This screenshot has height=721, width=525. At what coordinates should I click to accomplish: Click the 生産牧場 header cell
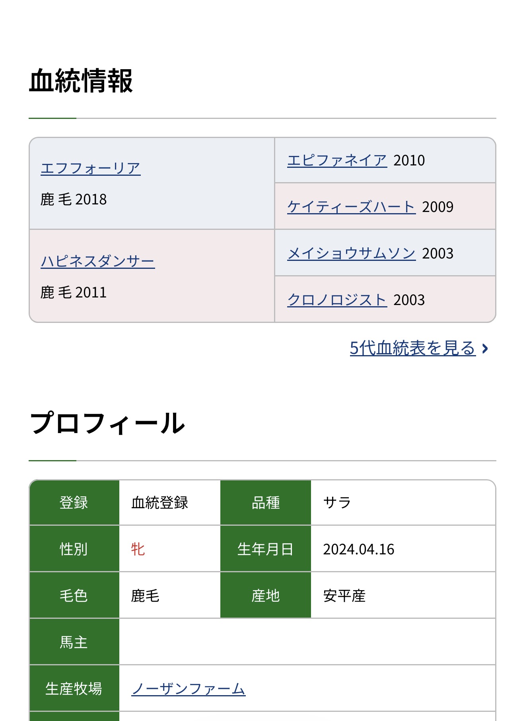(x=74, y=688)
